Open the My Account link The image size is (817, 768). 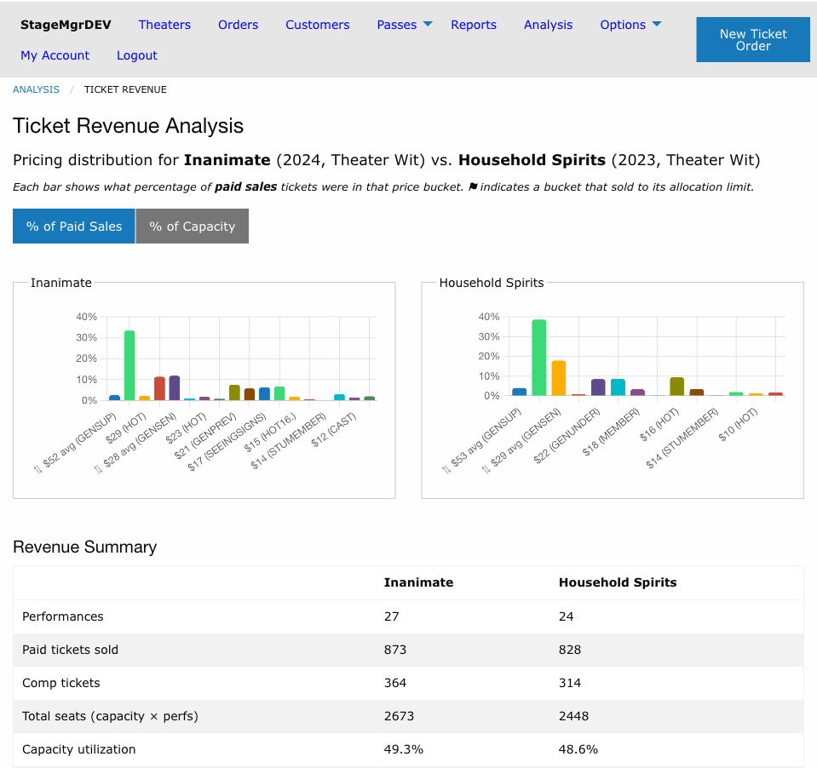(x=55, y=55)
